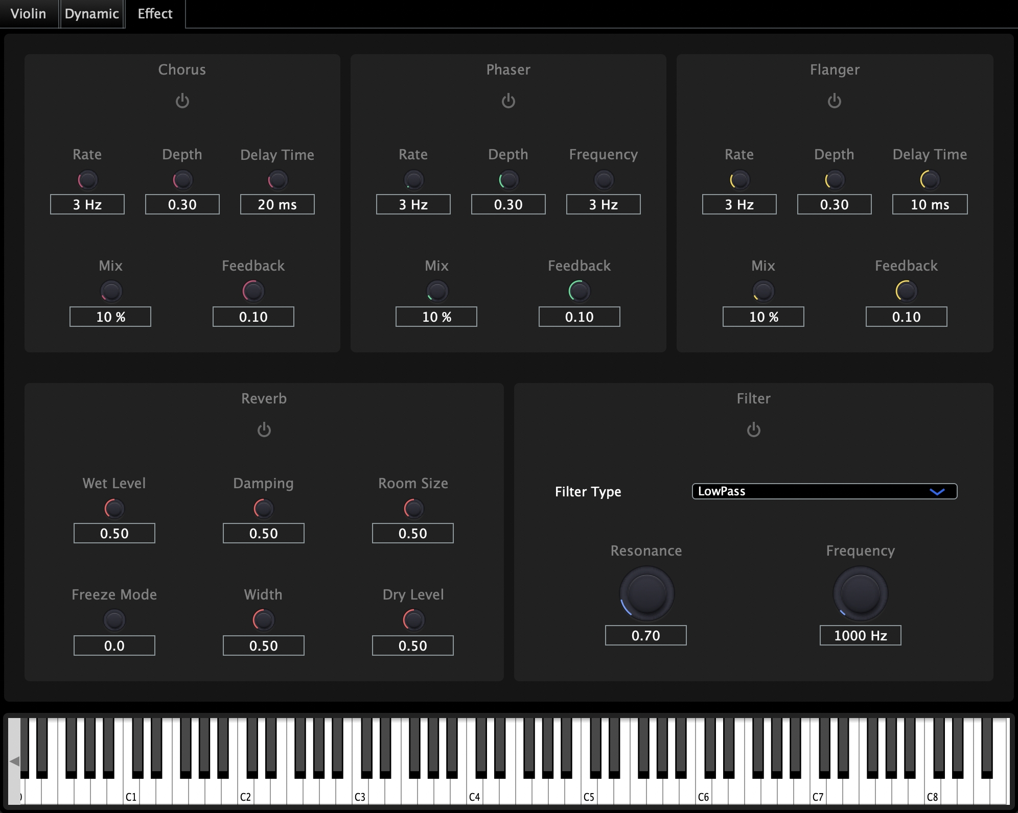Click the Phaser Feedback knob

click(579, 291)
